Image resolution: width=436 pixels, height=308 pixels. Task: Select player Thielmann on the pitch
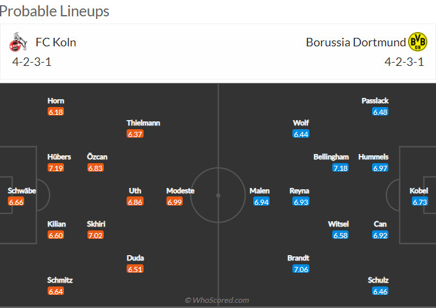click(x=143, y=123)
